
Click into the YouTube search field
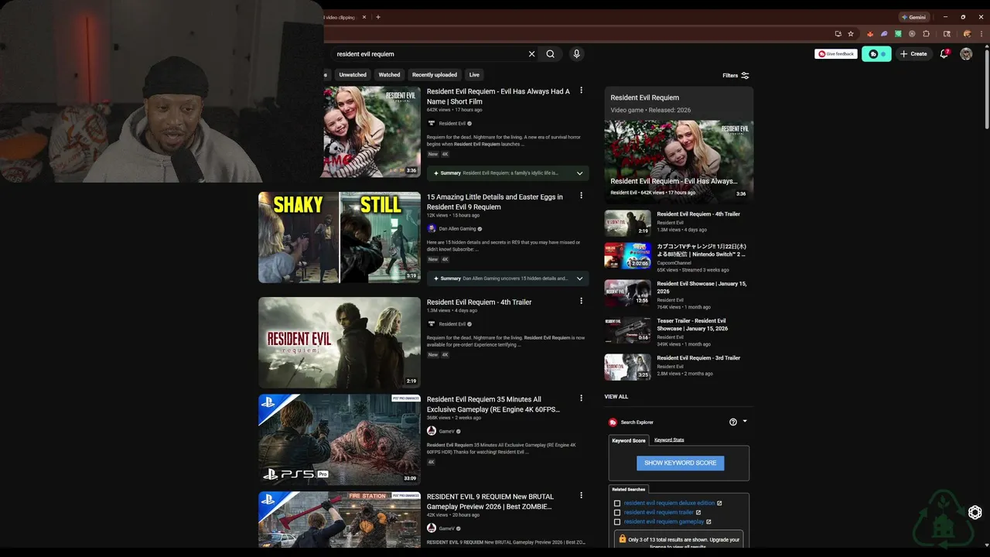click(429, 54)
